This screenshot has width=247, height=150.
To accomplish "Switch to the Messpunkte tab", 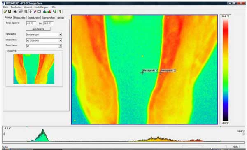I will 20,18.
